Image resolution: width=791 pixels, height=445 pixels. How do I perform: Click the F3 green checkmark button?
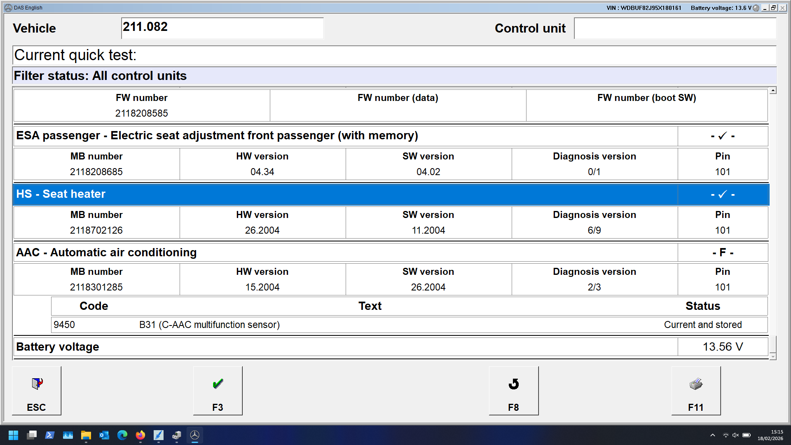218,390
